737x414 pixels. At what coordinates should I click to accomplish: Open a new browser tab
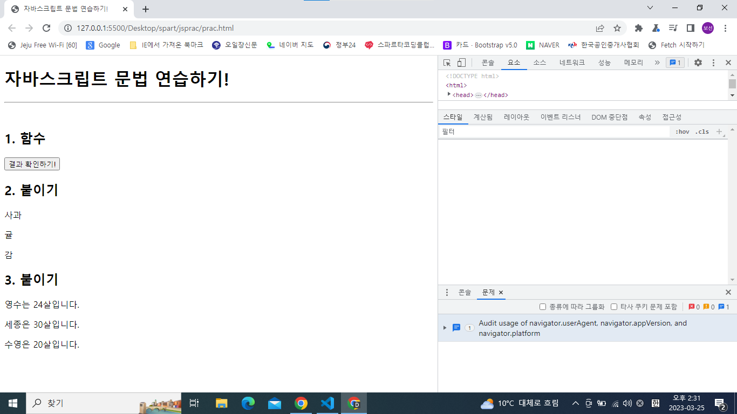pyautogui.click(x=146, y=9)
